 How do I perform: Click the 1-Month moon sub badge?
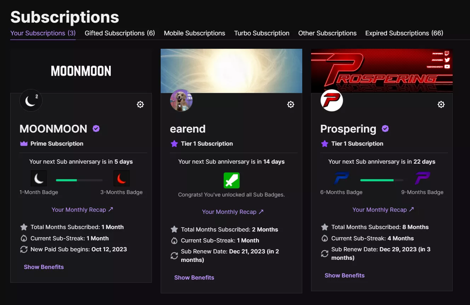39,178
